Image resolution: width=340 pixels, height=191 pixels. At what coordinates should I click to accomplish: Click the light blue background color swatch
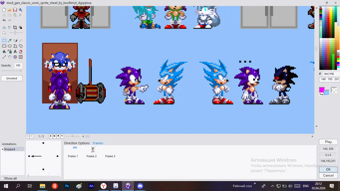(326, 92)
